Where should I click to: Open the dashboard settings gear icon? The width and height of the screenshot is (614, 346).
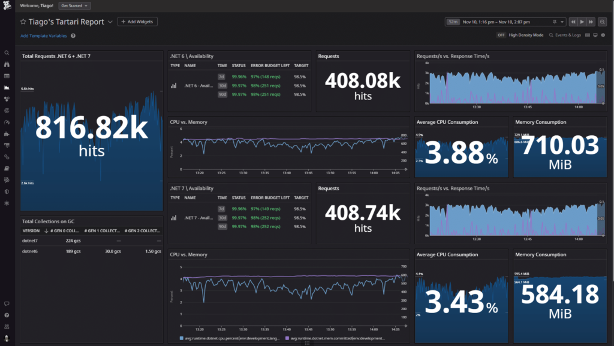tap(603, 35)
